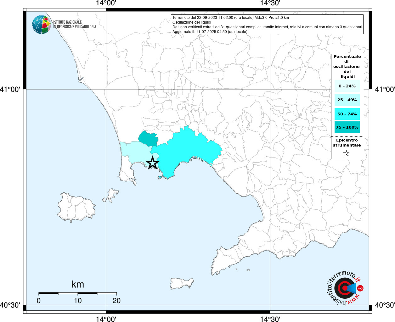Click the right 41°00' latitude label

[x=385, y=90]
